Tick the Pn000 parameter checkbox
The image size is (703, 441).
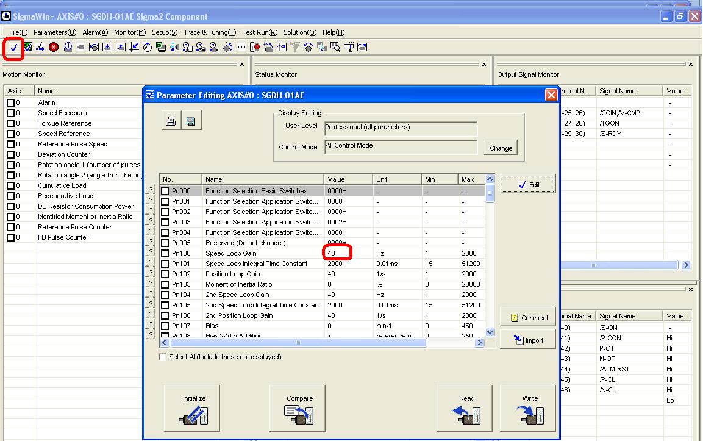165,191
